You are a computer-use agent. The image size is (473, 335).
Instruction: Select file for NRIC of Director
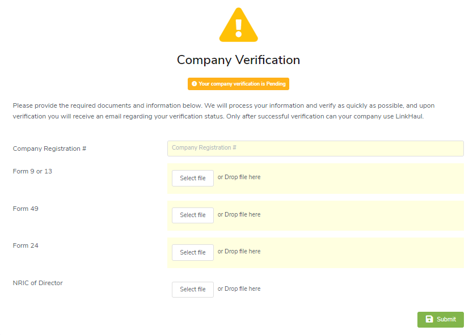(192, 289)
